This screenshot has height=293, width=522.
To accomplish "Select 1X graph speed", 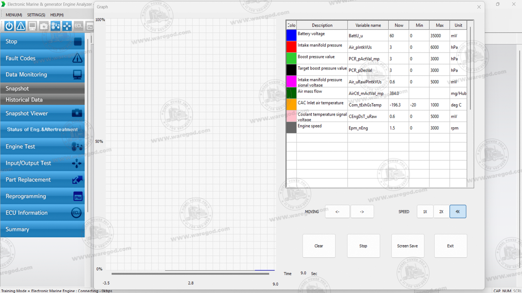I will tap(425, 212).
